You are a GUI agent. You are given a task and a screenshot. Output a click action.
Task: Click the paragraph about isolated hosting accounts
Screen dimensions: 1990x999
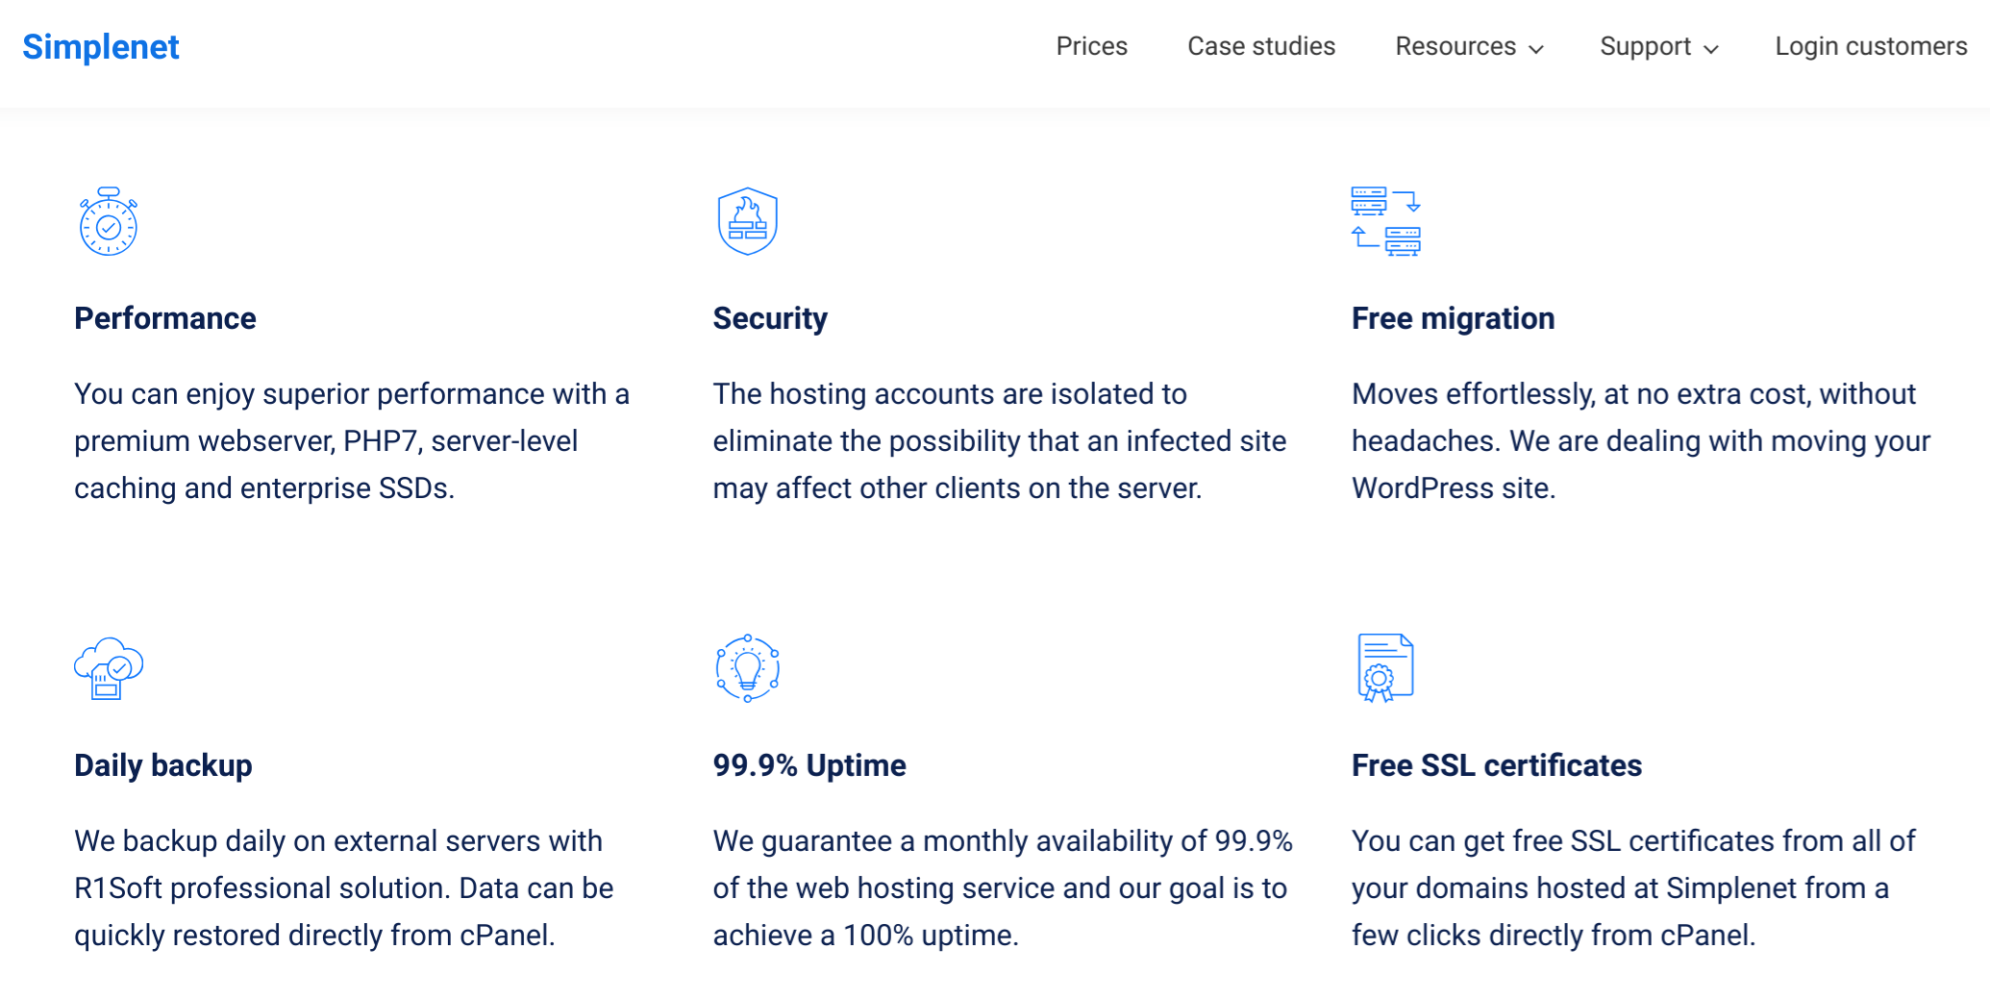tap(1000, 441)
